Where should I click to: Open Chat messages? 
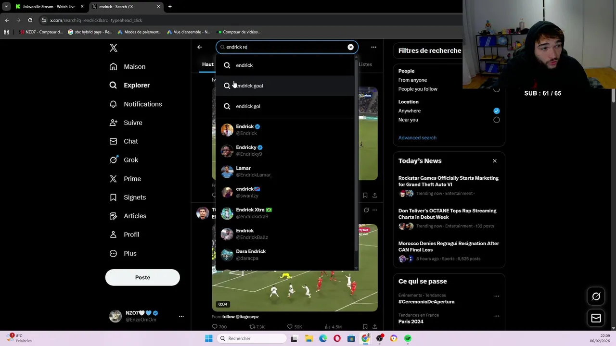click(124, 141)
